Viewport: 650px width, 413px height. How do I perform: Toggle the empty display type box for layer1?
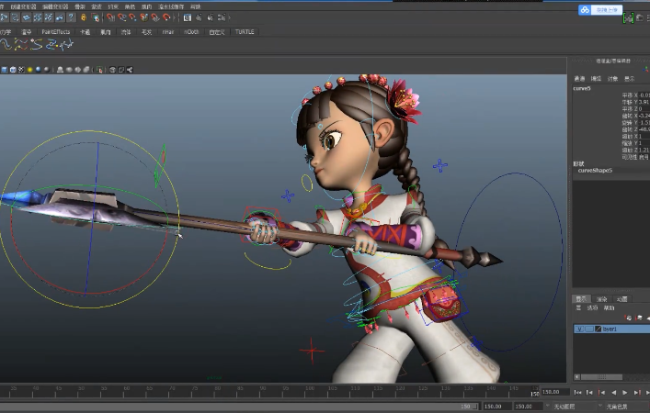589,329
